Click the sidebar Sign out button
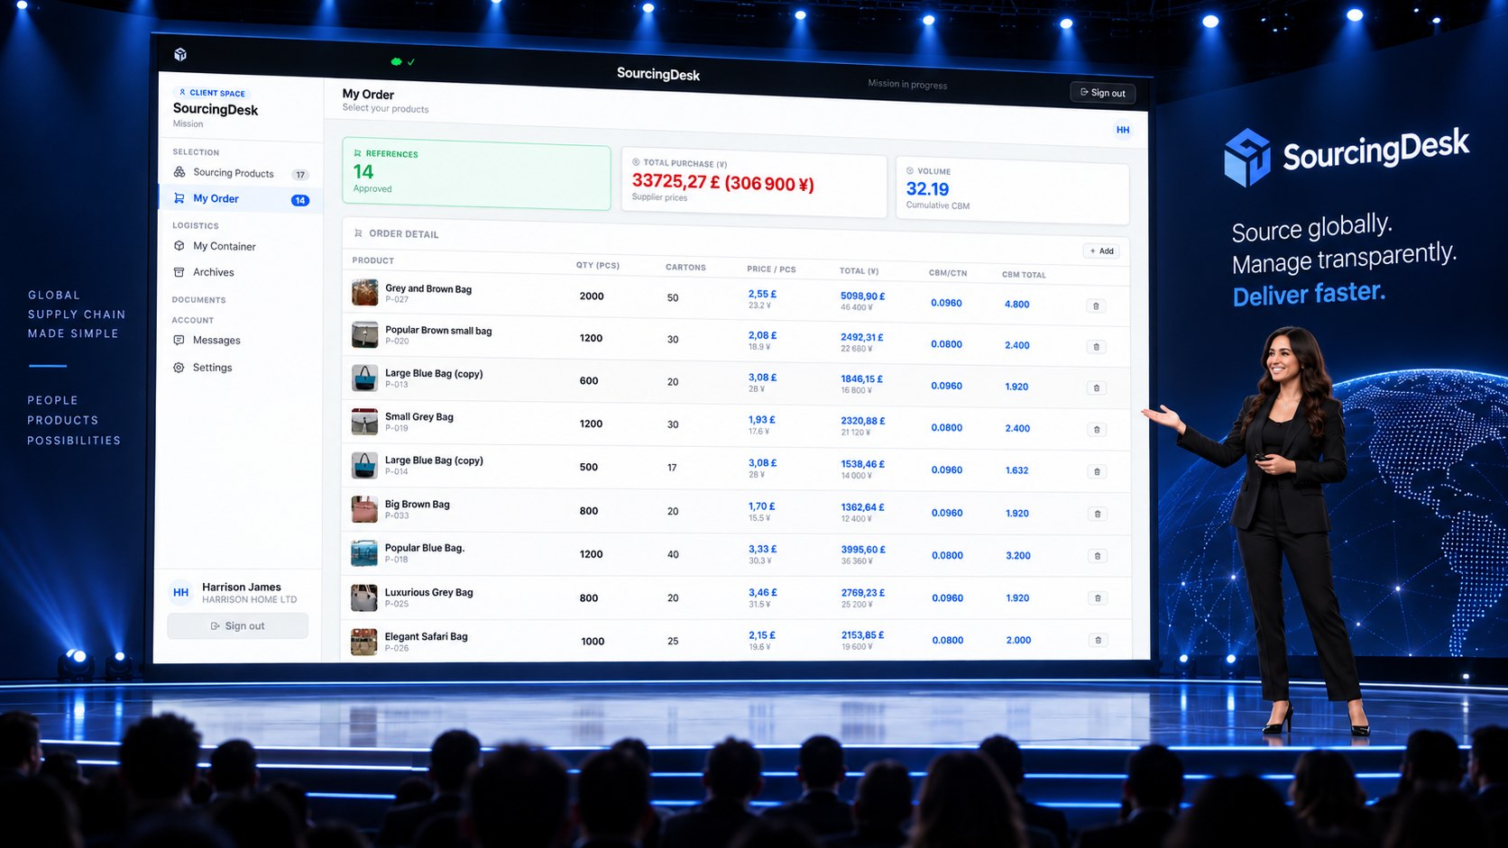The height and width of the screenshot is (848, 1508). tap(238, 626)
